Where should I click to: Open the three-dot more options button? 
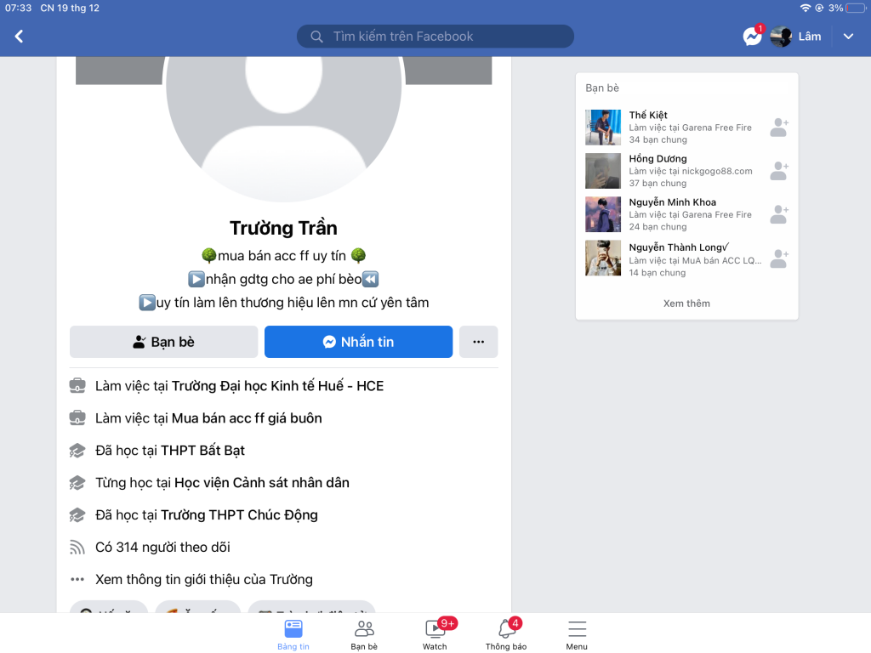478,342
